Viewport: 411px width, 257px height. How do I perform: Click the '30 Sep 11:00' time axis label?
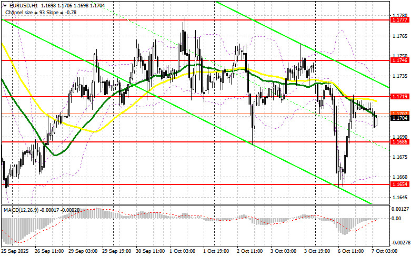click(x=150, y=251)
